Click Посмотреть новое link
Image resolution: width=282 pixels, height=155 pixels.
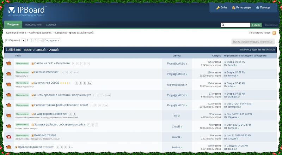coord(260,33)
